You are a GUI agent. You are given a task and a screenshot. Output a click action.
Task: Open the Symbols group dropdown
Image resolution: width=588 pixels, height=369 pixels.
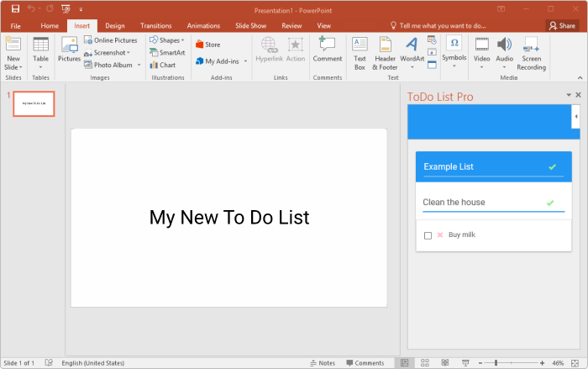[x=454, y=53]
